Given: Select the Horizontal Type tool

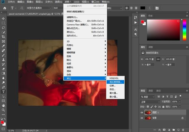Looking at the screenshot, I should [x=3, y=92].
